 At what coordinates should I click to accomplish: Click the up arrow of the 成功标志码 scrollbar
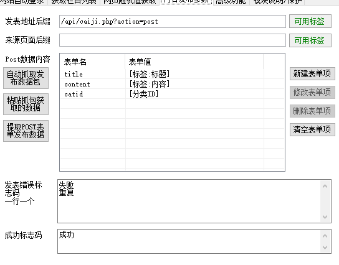tap(325, 236)
